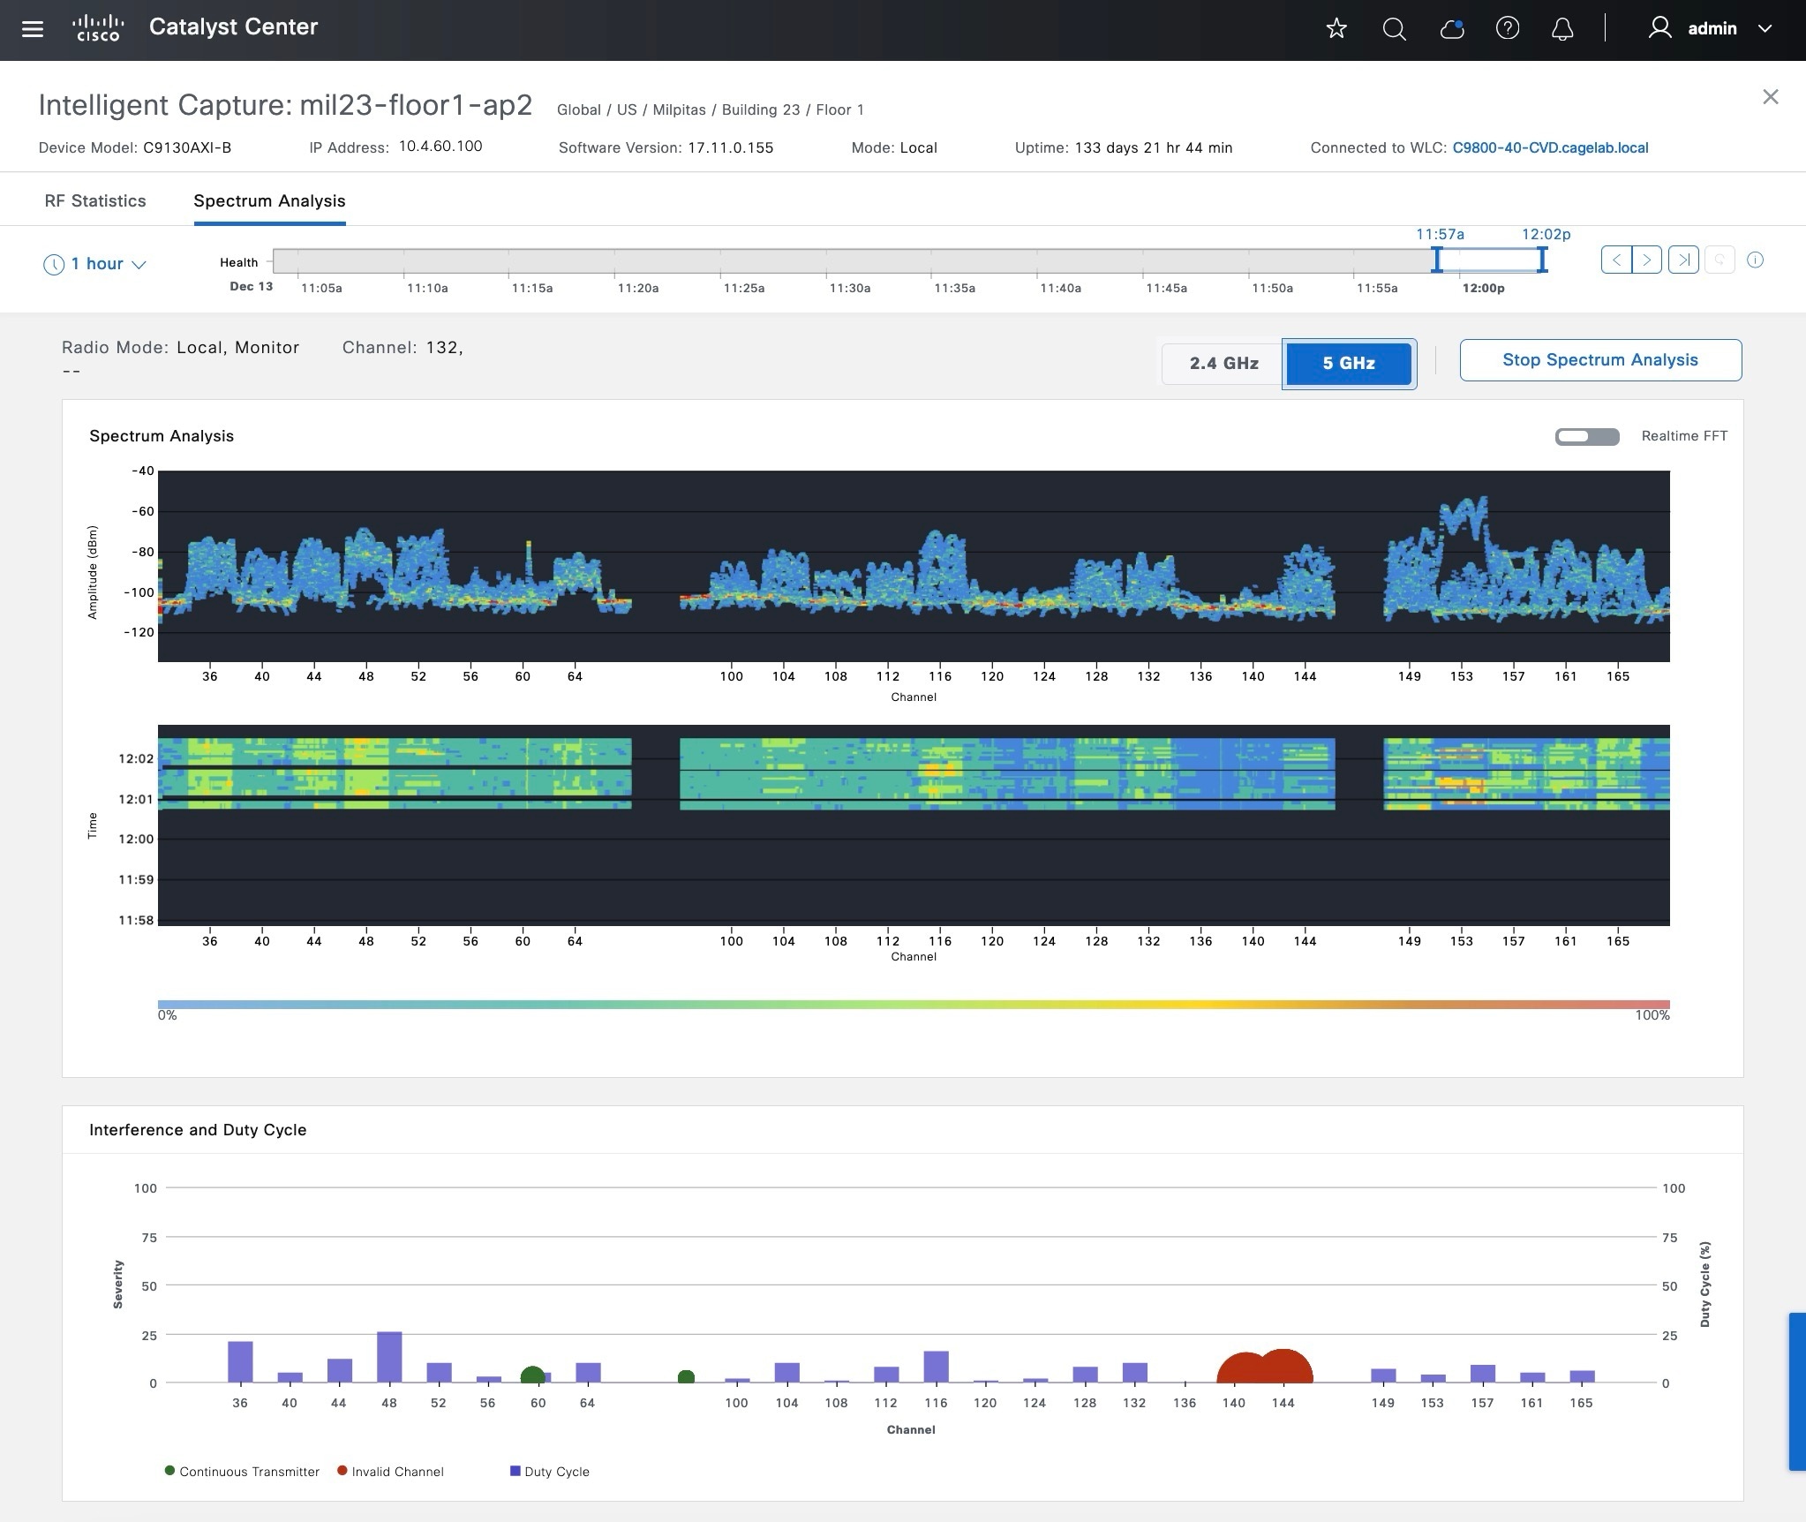Click Stop Spectrum Analysis button
Image resolution: width=1806 pixels, height=1522 pixels.
tap(1599, 360)
